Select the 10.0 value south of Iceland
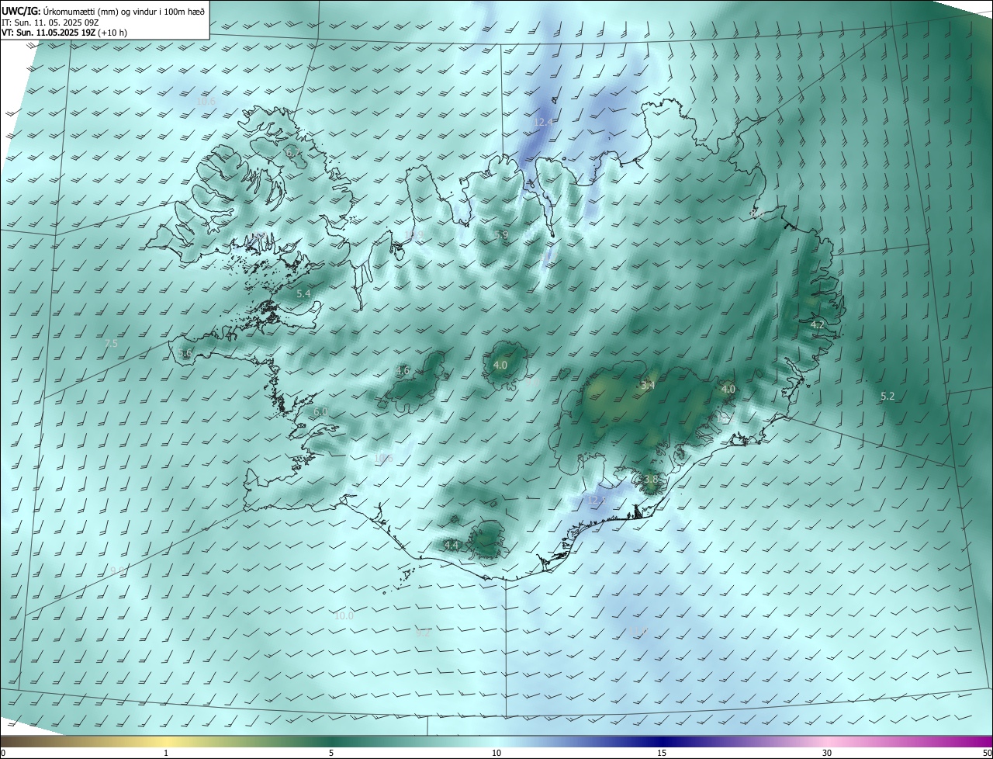The width and height of the screenshot is (993, 759). 344,616
